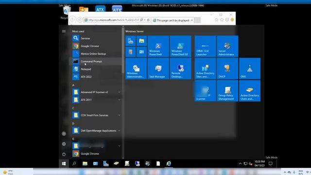Viewport: 311px width, 175px height.
Task: Launch Google Chrome under the G section
Action: click(x=96, y=154)
